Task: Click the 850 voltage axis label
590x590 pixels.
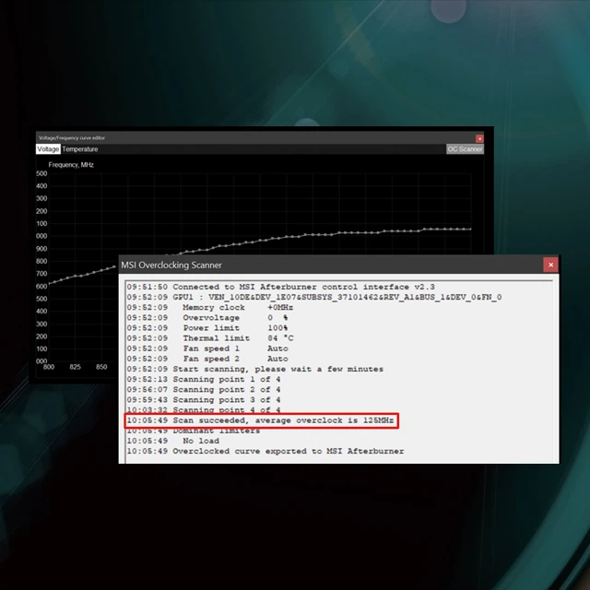Action: pos(101,367)
